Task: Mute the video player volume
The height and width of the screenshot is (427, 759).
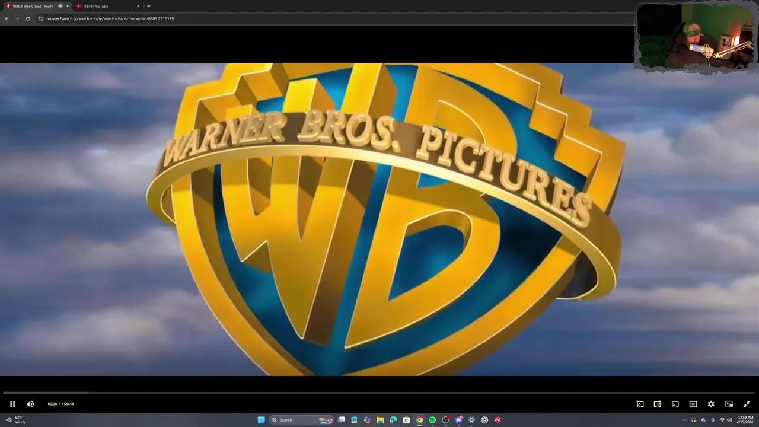Action: tap(30, 404)
